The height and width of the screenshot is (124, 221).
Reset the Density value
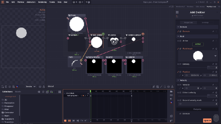click(x=216, y=64)
